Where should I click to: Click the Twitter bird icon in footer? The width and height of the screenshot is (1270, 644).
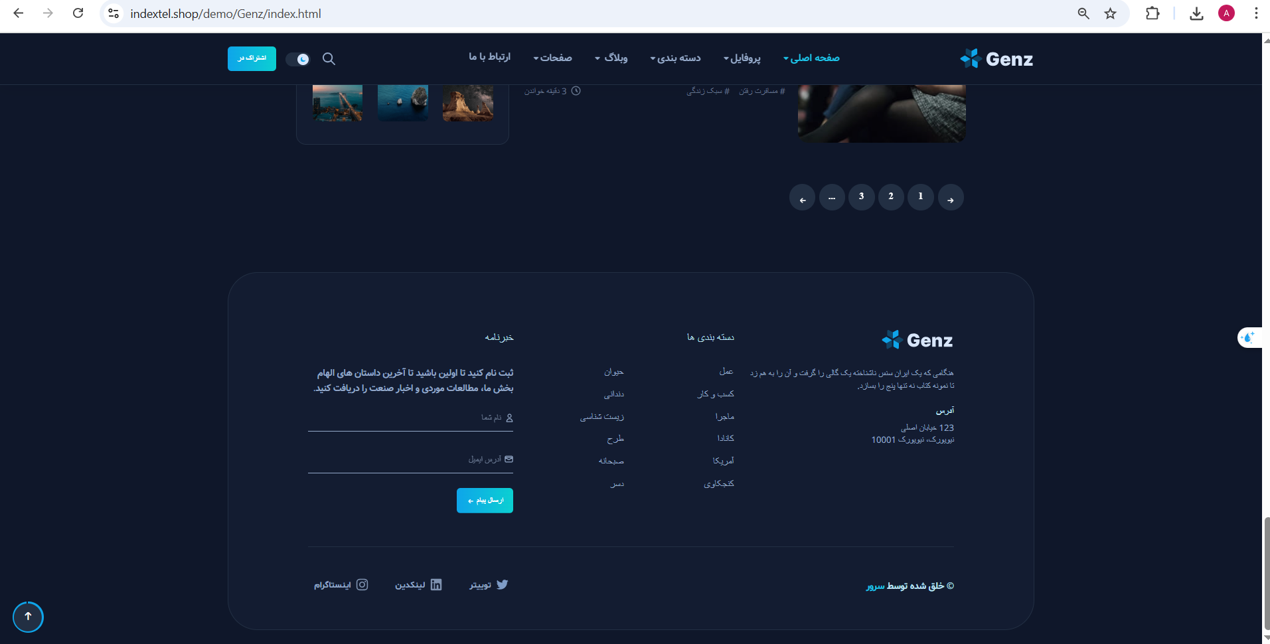pyautogui.click(x=502, y=585)
